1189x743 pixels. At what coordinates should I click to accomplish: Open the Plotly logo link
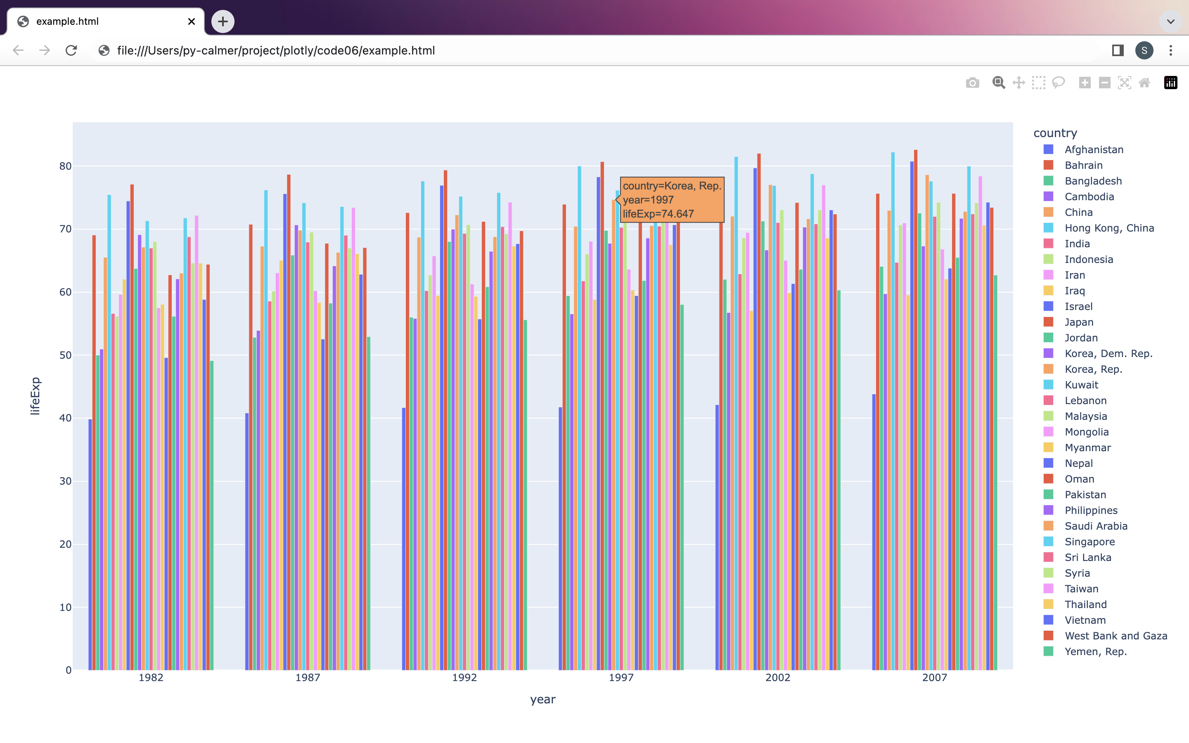pos(1170,83)
